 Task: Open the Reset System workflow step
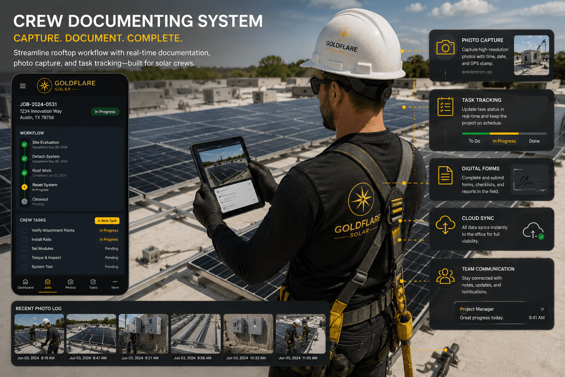pos(70,187)
